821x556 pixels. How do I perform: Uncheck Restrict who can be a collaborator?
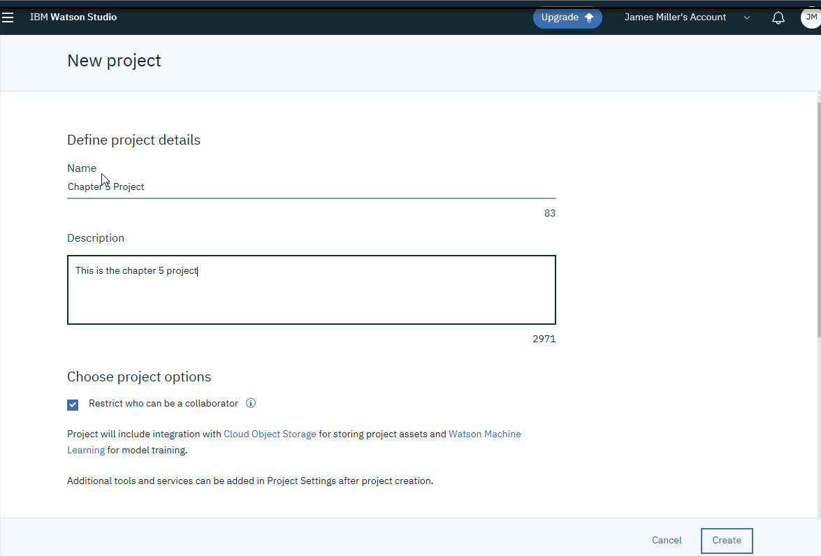73,404
